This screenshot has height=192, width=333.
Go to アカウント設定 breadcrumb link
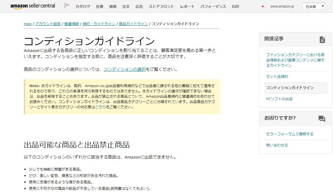48,24
